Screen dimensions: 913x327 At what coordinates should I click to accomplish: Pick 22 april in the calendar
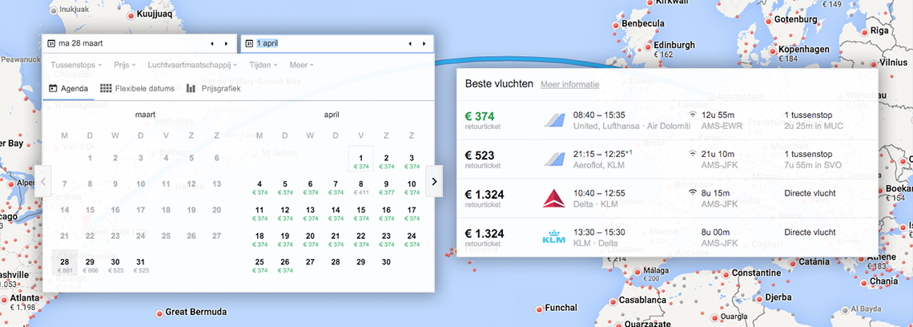(361, 239)
